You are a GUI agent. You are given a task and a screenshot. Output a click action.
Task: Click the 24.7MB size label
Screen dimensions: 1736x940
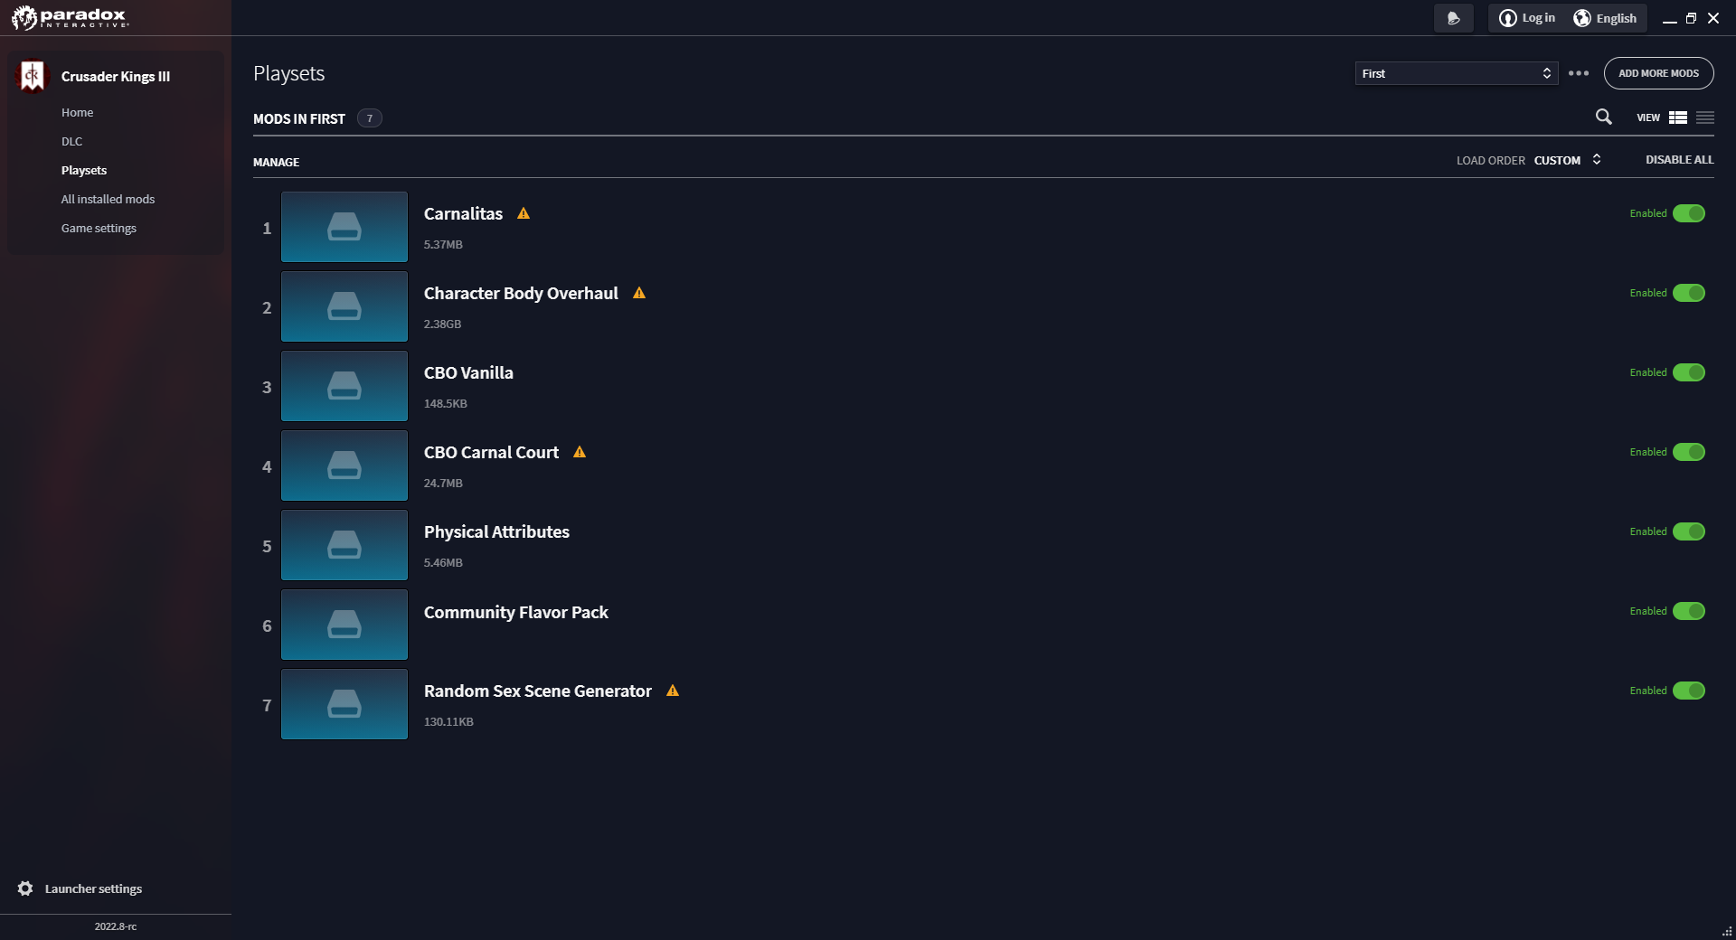point(443,483)
